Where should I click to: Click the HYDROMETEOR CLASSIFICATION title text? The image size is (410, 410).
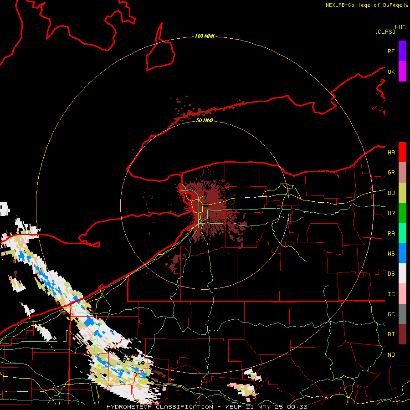tap(160, 407)
